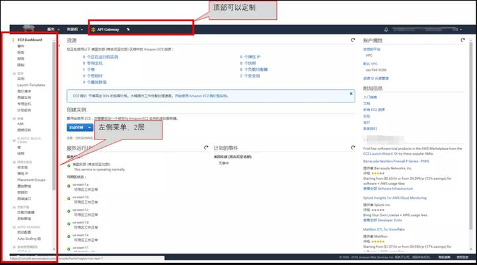View all Developer Tools products
The image size is (477, 265).
coord(382,220)
